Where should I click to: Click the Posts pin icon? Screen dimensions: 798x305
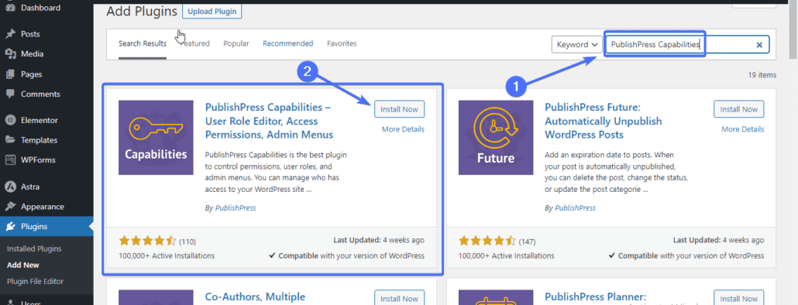[9, 34]
